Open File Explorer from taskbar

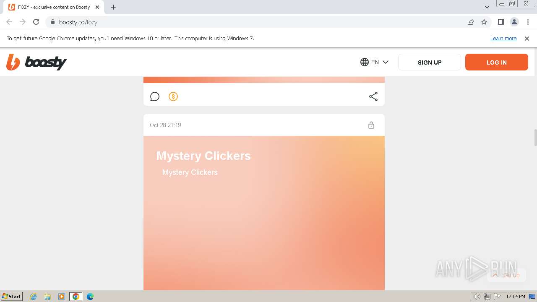tap(47, 297)
